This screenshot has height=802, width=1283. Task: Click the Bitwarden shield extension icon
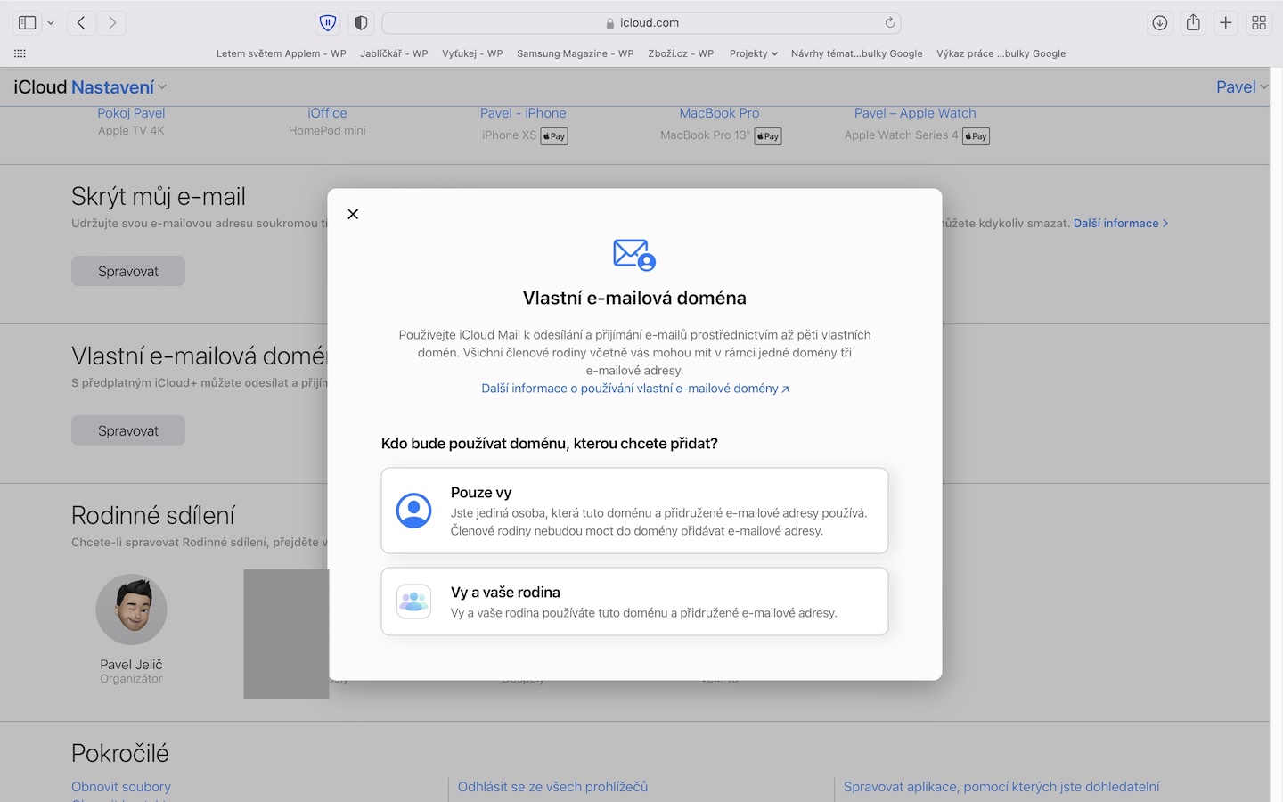328,23
